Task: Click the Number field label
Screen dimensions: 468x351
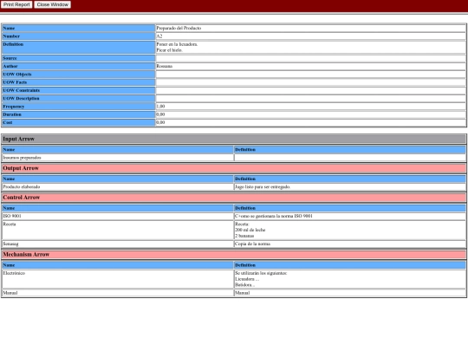Action: pos(11,36)
